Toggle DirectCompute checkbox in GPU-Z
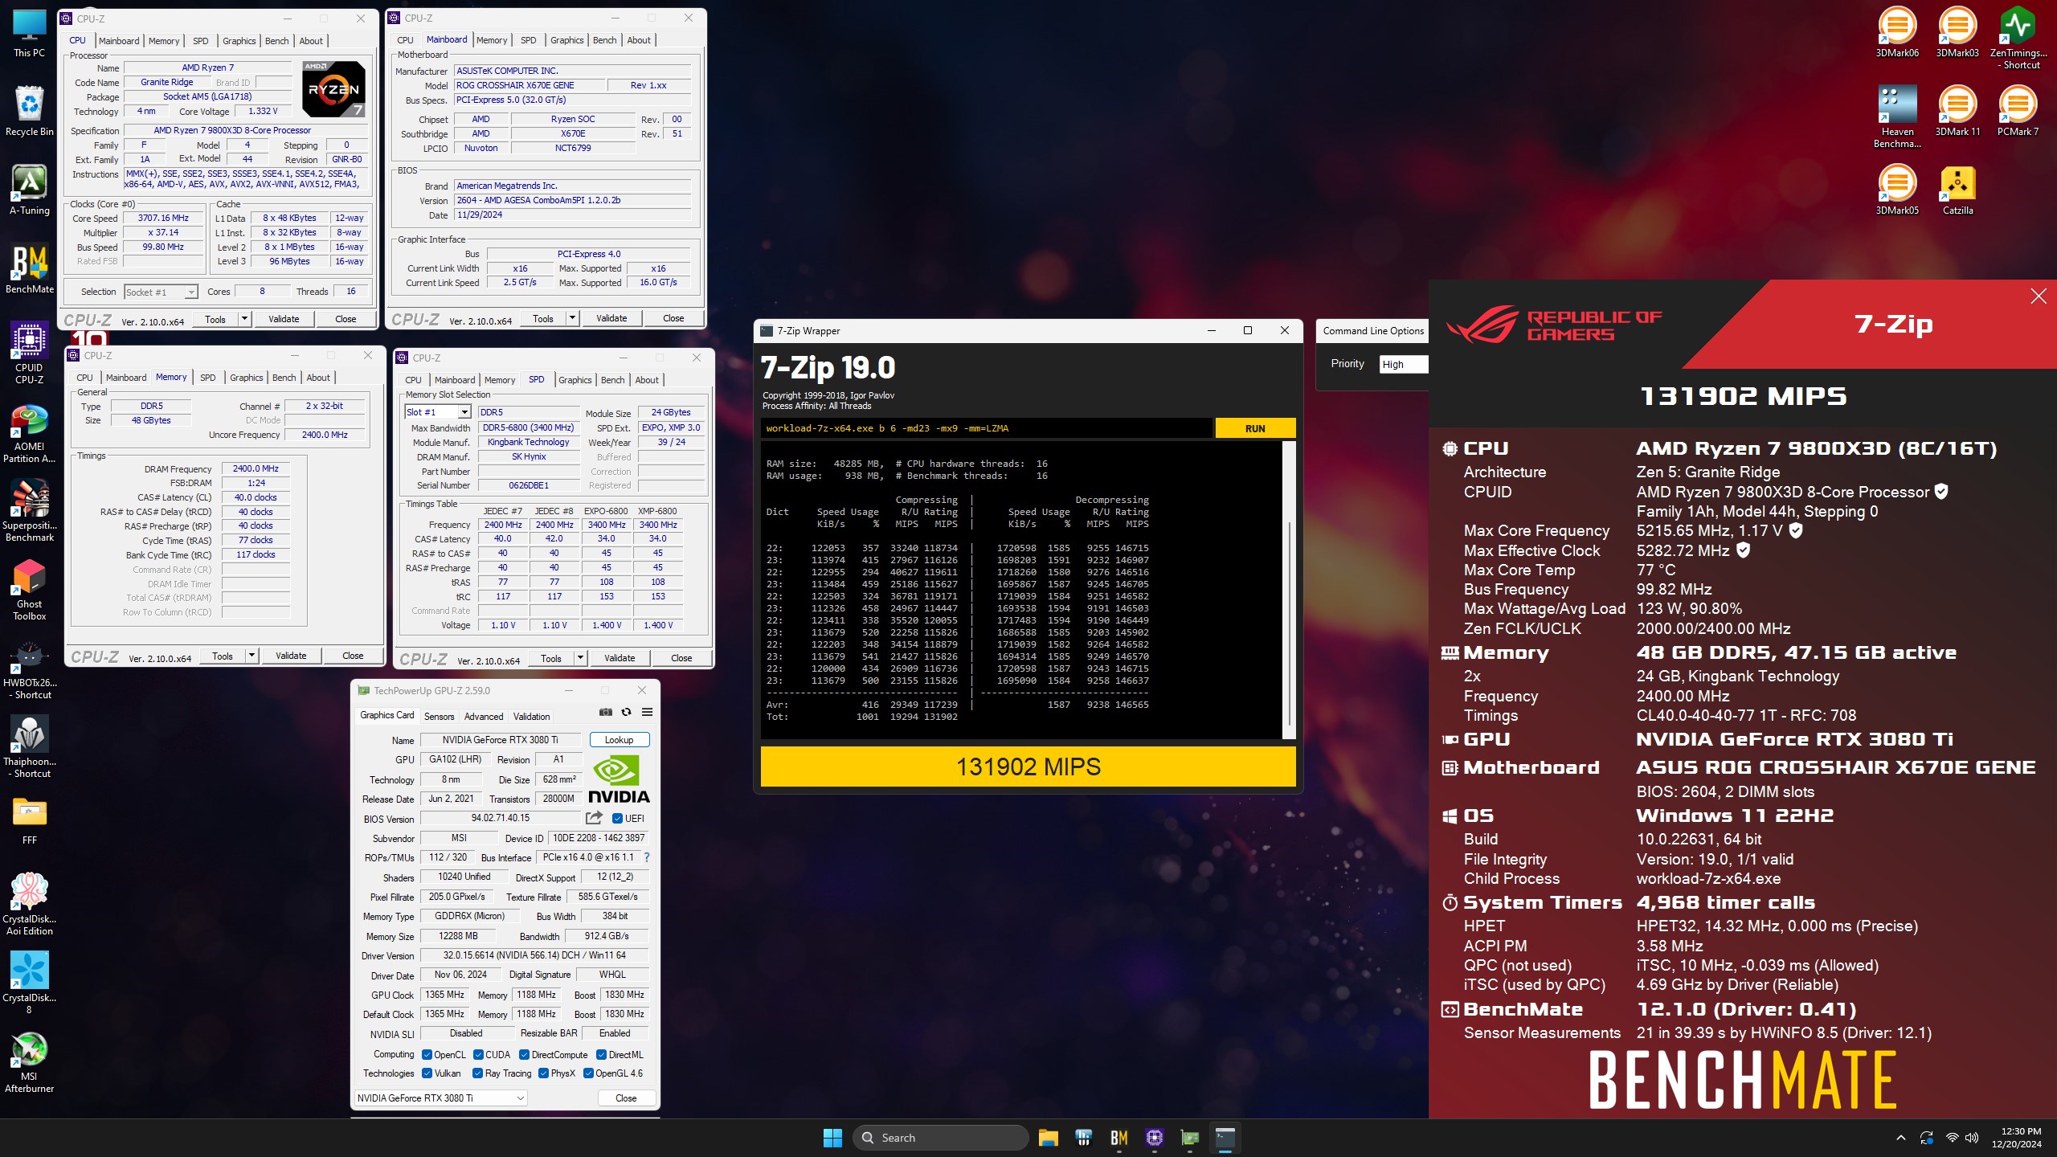 (524, 1055)
